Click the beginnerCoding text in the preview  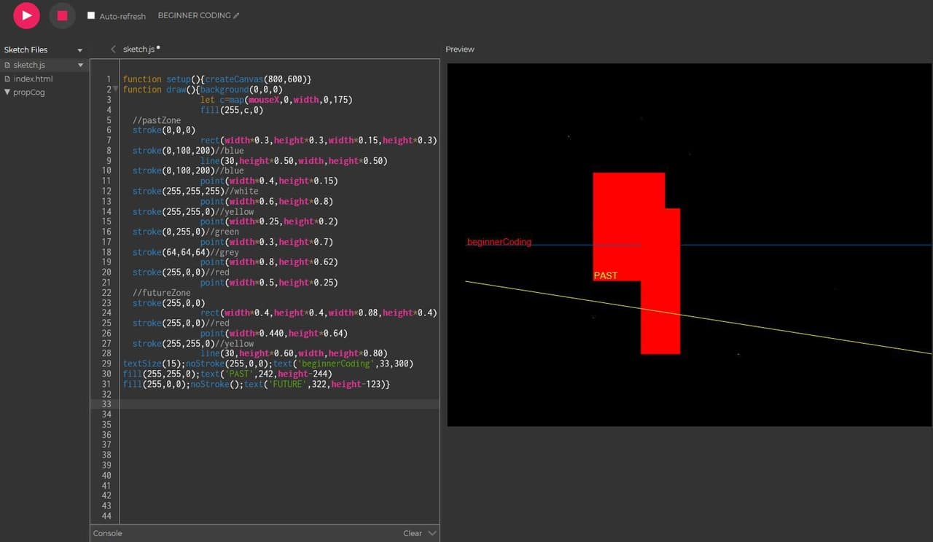click(x=499, y=242)
